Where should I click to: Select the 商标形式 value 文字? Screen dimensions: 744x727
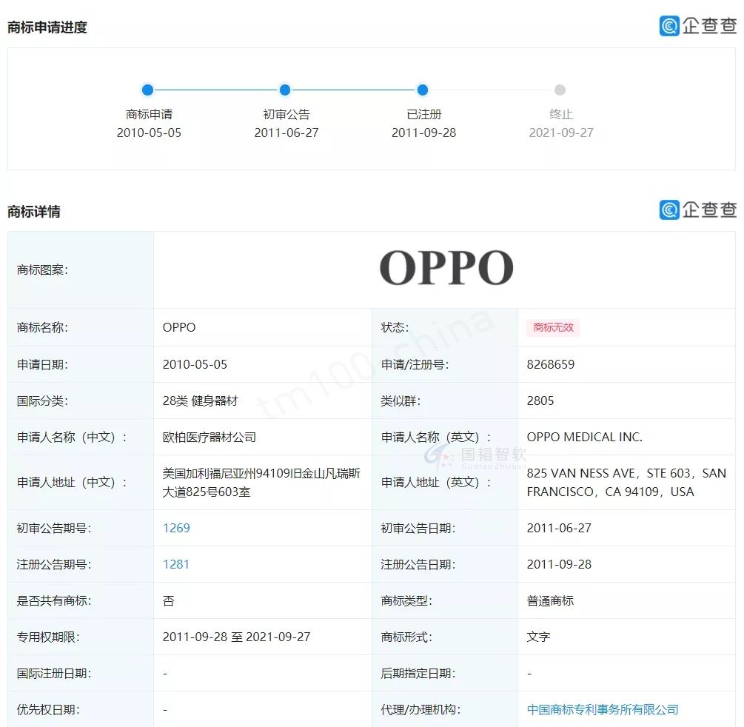point(538,637)
